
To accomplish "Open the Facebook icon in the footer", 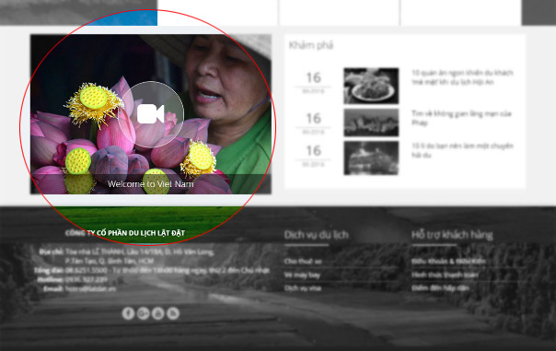I will (128, 313).
